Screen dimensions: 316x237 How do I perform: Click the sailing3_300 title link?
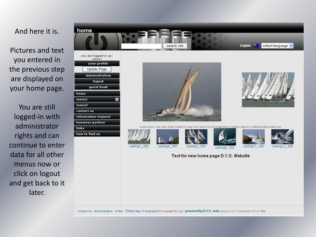(196, 146)
